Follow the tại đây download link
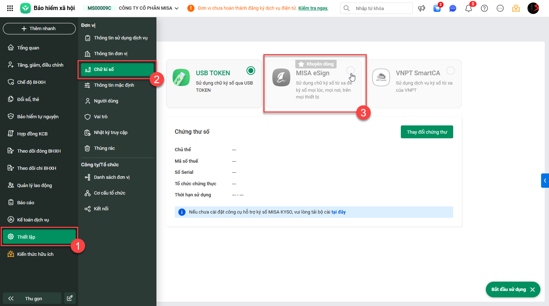The width and height of the screenshot is (549, 306). (339, 212)
